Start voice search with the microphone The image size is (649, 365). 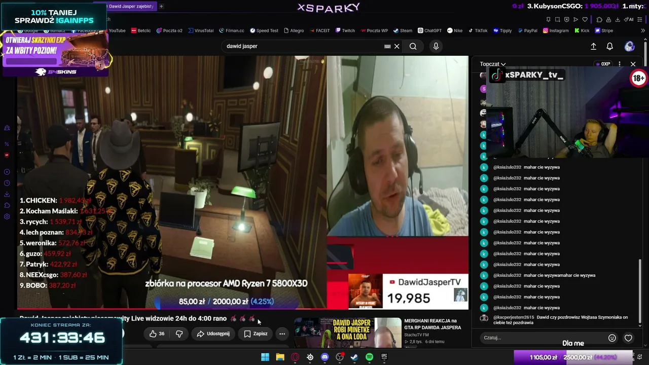click(x=436, y=46)
